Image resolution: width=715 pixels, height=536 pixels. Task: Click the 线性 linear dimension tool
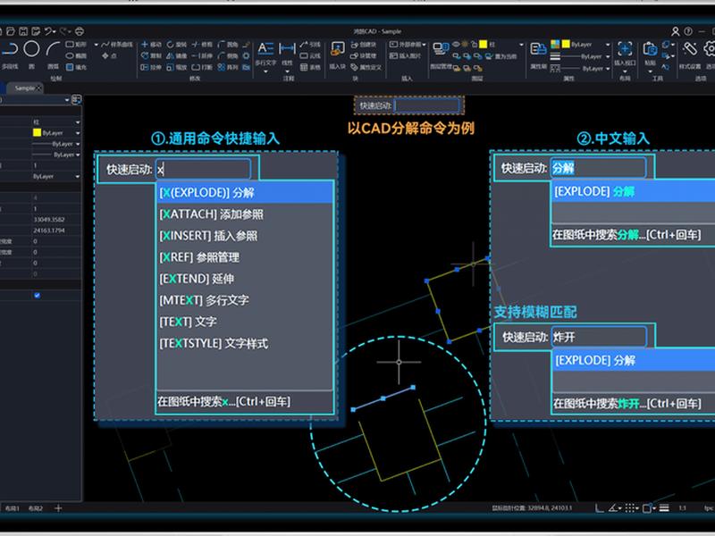(x=287, y=53)
